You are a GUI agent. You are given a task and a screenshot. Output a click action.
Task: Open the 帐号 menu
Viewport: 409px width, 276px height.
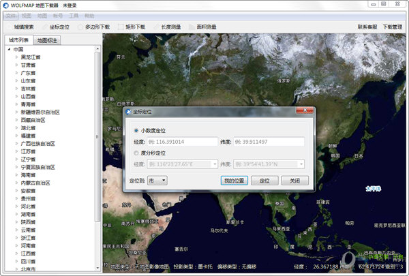[x=58, y=16]
